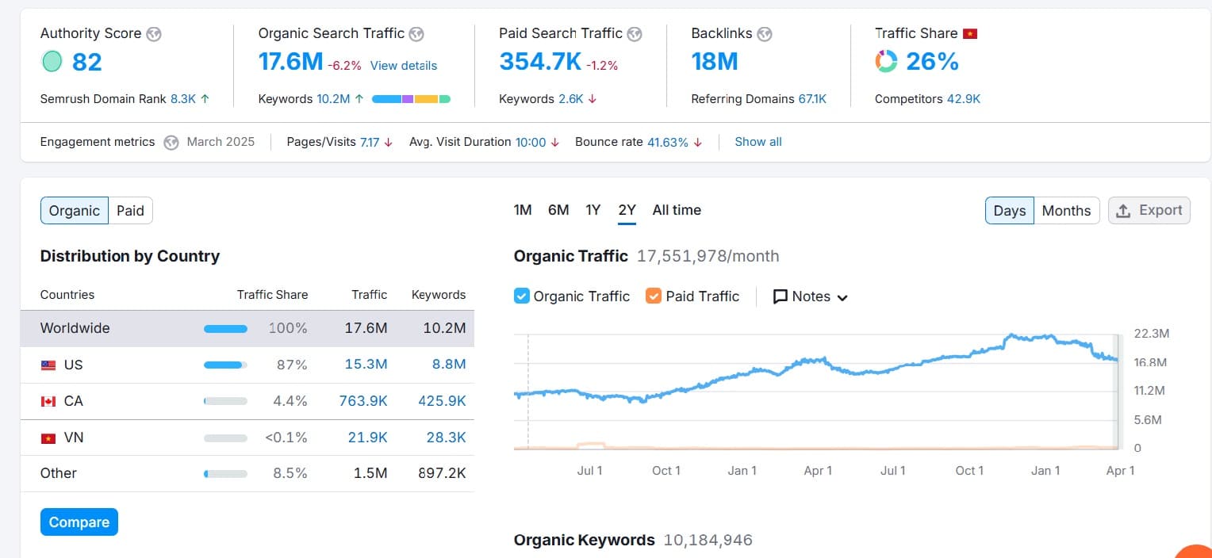The image size is (1212, 558).
Task: Click the CA traffic value 763.9K
Action: 363,401
